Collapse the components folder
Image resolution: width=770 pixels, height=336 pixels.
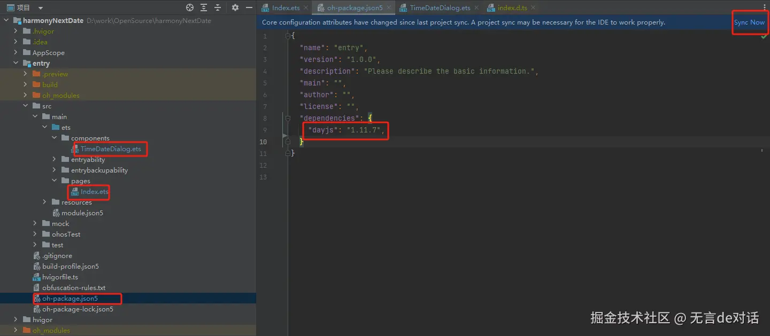coord(55,138)
